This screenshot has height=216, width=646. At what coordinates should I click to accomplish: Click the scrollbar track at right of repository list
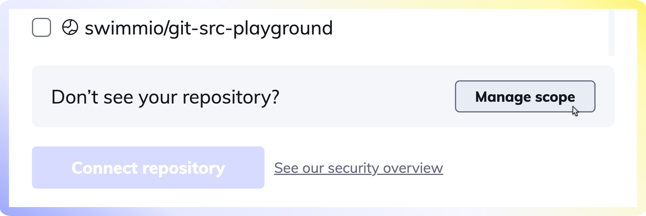[x=612, y=32]
